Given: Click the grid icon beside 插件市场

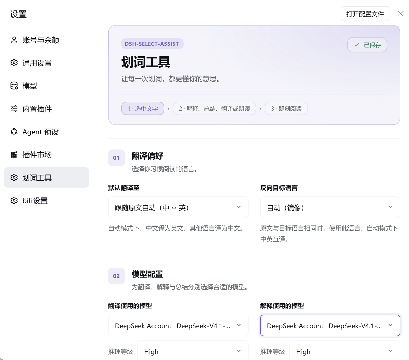Looking at the screenshot, I should pyautogui.click(x=14, y=155).
